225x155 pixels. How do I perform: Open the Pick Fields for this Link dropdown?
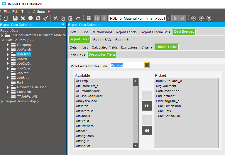click(147, 65)
